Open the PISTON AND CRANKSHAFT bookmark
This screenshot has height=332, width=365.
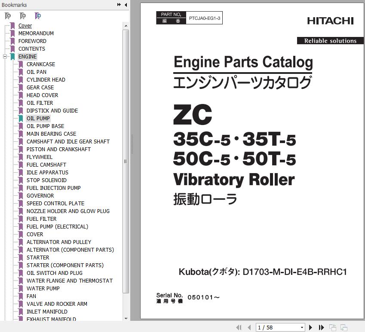58,149
